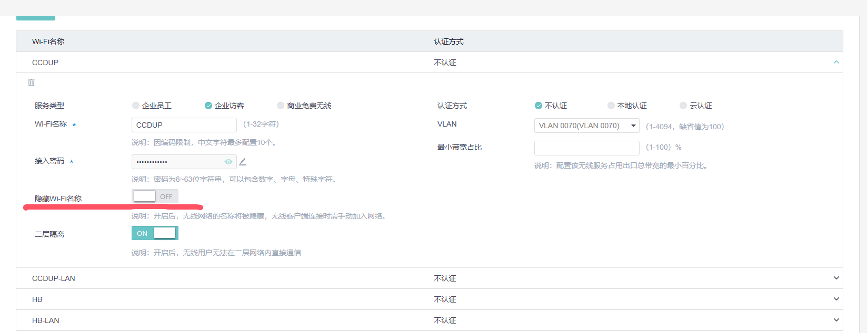Click the CCDUP name in list row
The height and width of the screenshot is (333, 867).
coord(45,63)
